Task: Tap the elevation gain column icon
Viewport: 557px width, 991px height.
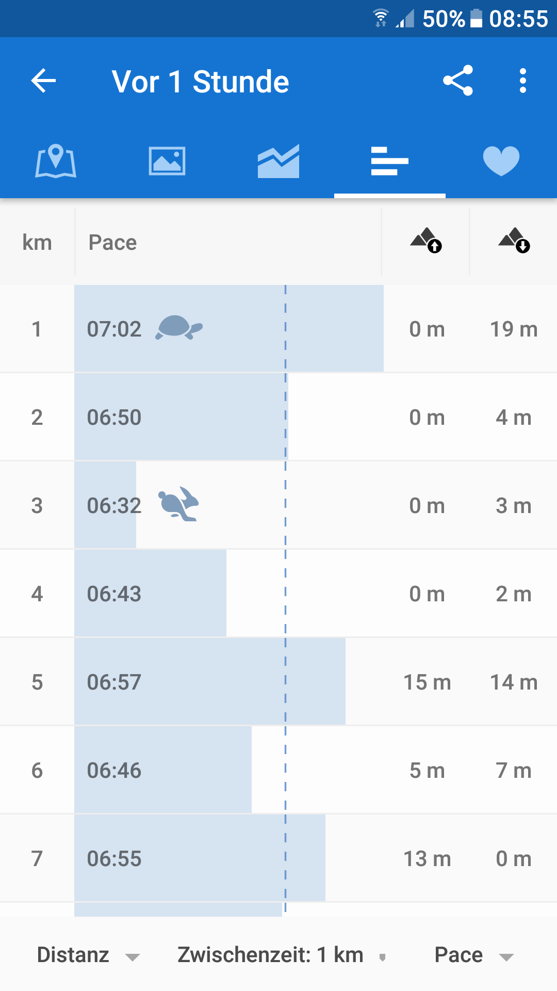Action: click(426, 241)
